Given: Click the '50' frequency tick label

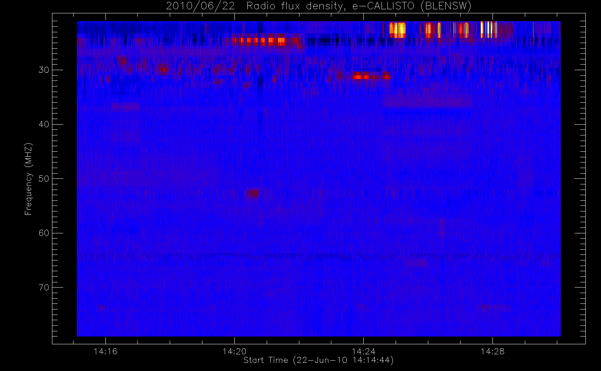Looking at the screenshot, I should point(44,179).
